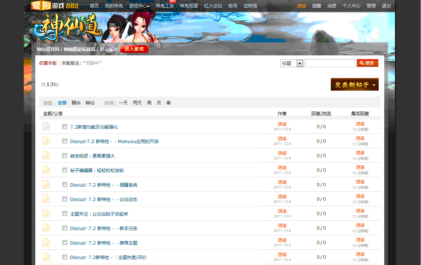The height and width of the screenshot is (265, 421).
Task: Filter threads by 辩论
Action: pos(90,103)
